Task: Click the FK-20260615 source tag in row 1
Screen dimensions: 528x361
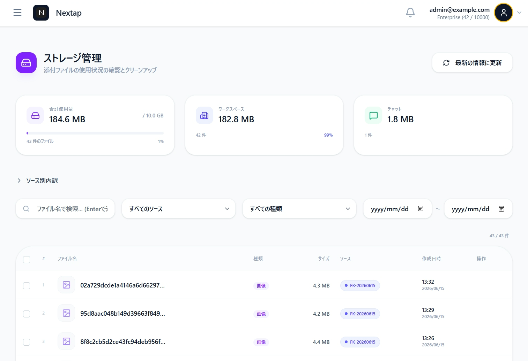Action: coord(360,286)
